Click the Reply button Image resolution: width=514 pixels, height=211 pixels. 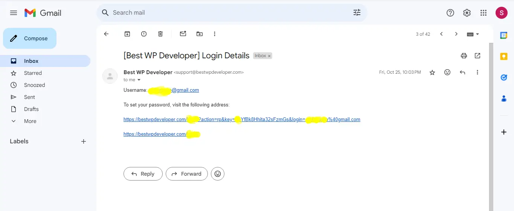[x=143, y=174]
